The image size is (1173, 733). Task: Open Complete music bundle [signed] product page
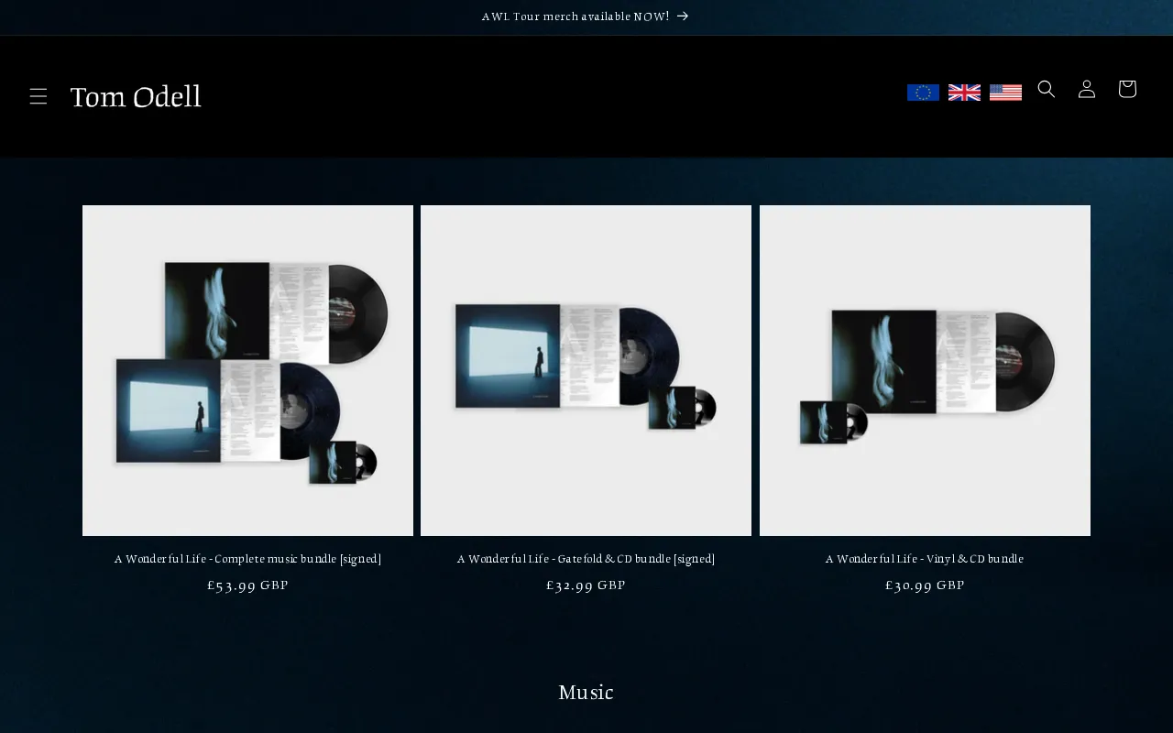(x=247, y=559)
